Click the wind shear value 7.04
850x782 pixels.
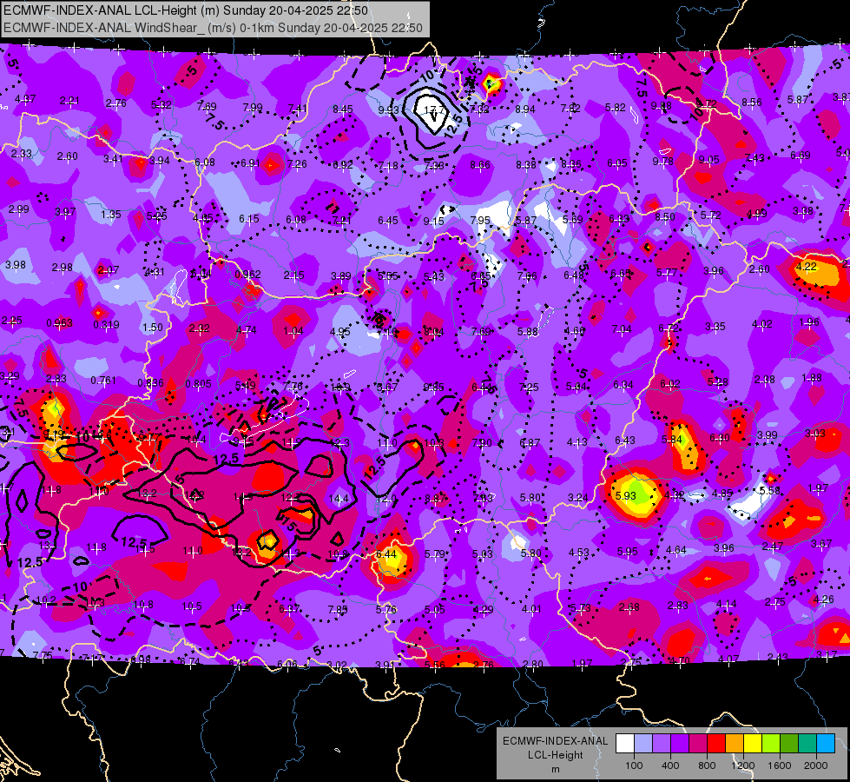coord(622,329)
